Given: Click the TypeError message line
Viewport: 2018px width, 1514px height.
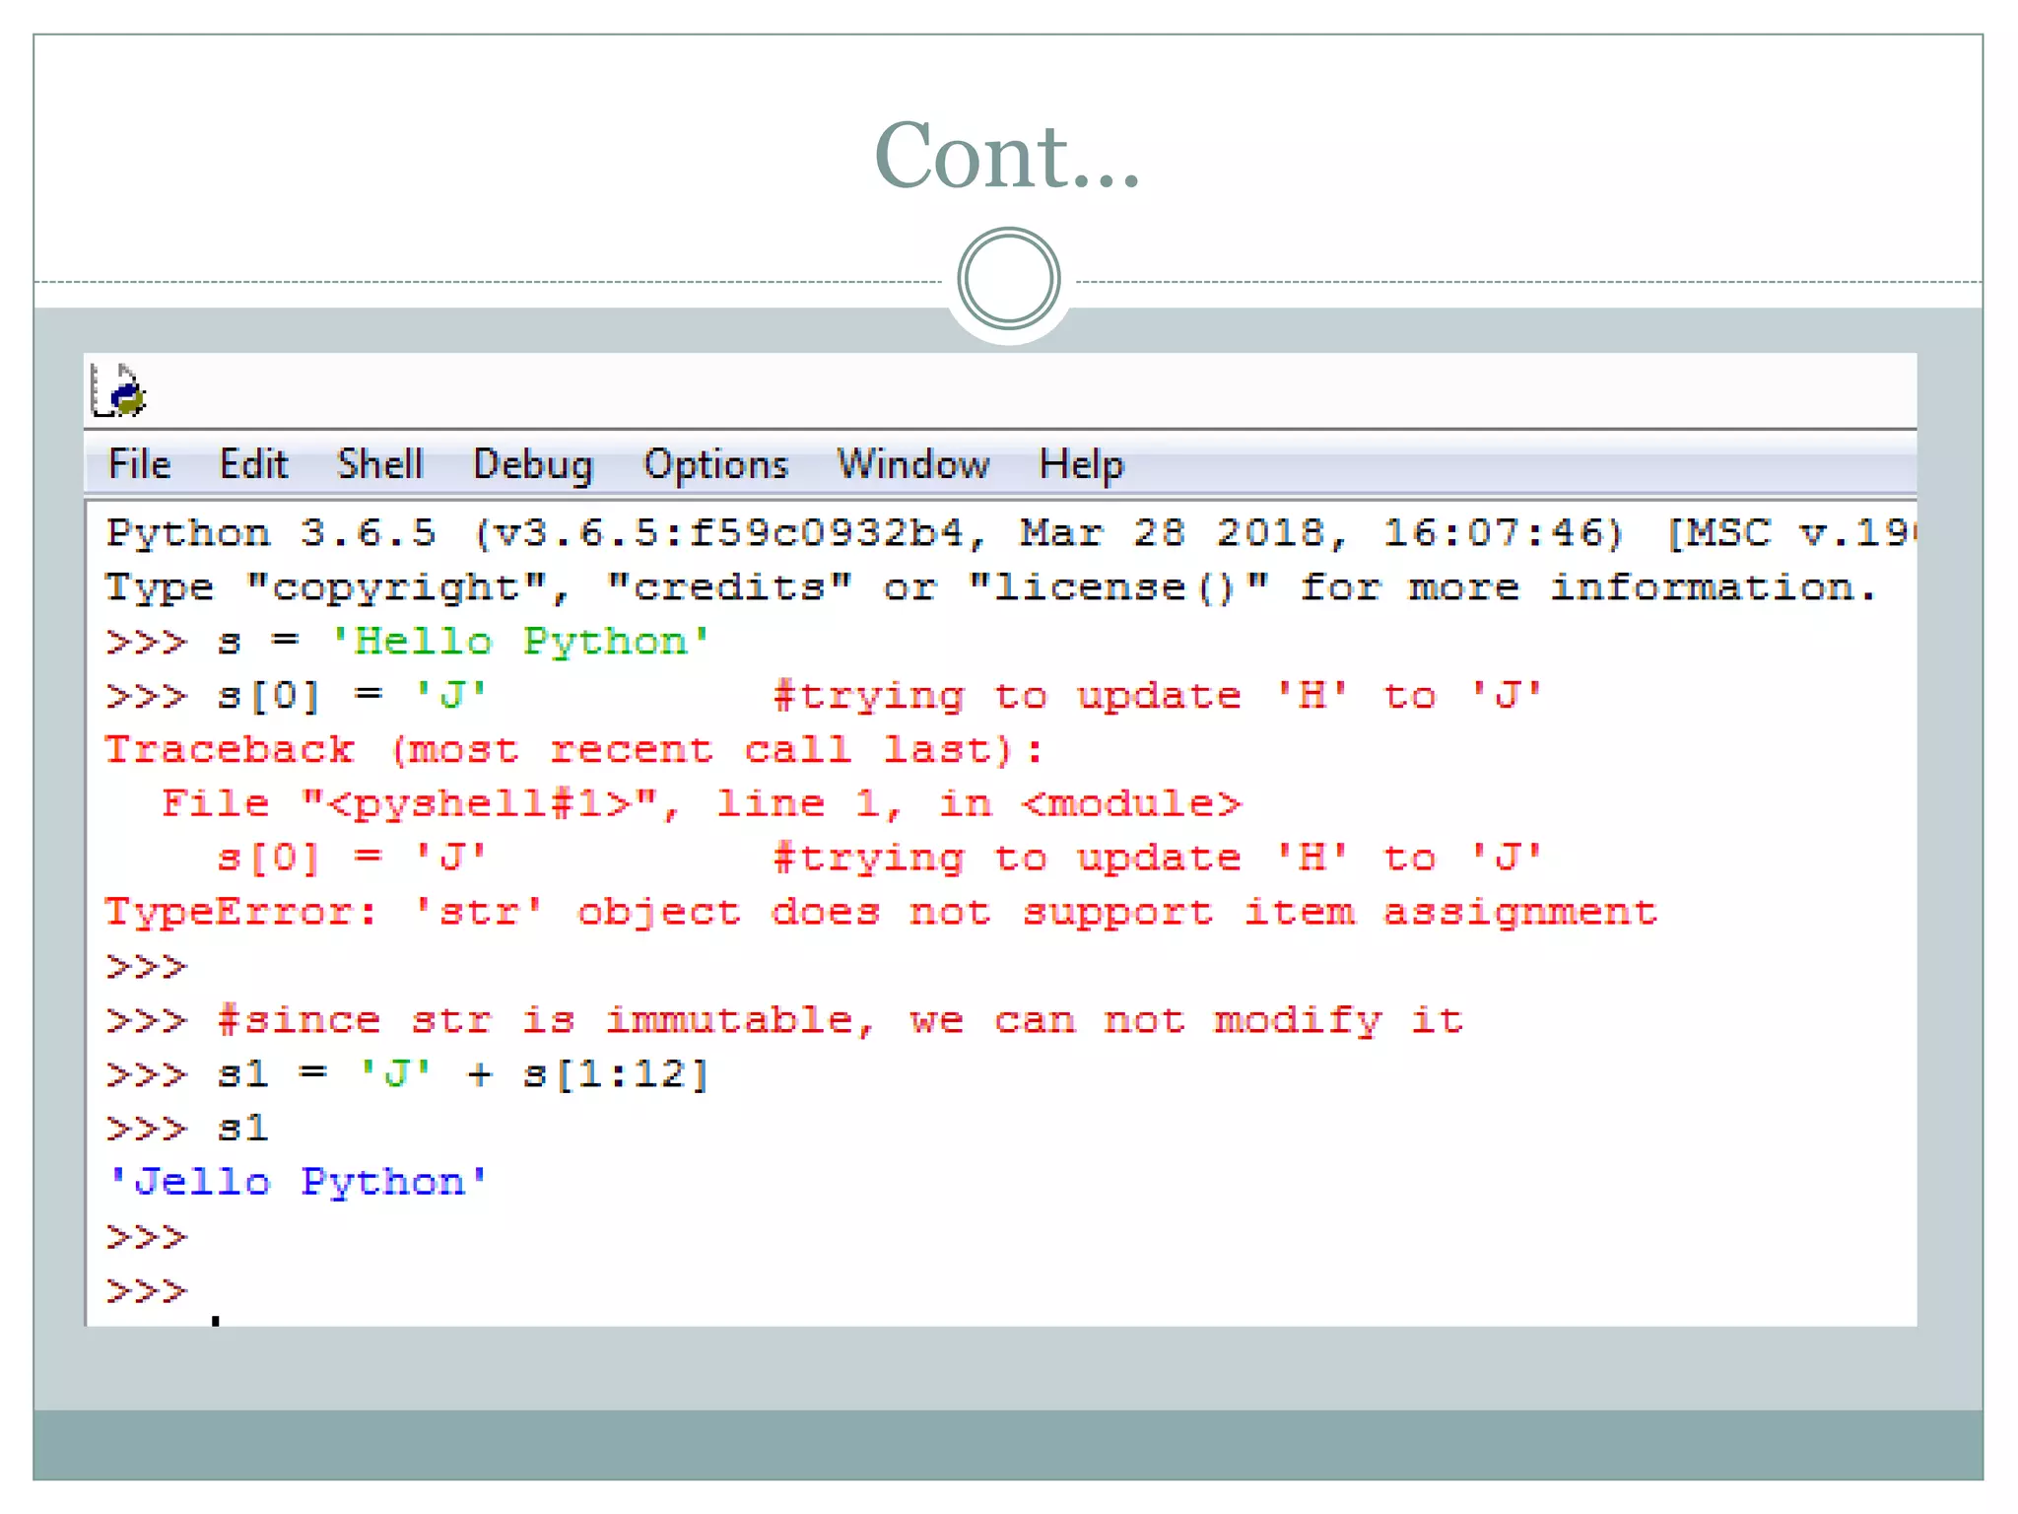Looking at the screenshot, I should click(x=881, y=912).
